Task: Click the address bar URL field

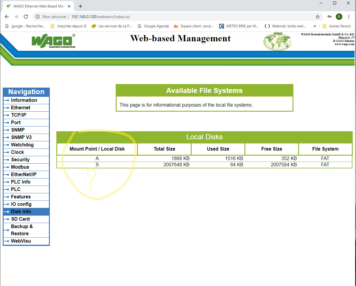Action: (178, 17)
